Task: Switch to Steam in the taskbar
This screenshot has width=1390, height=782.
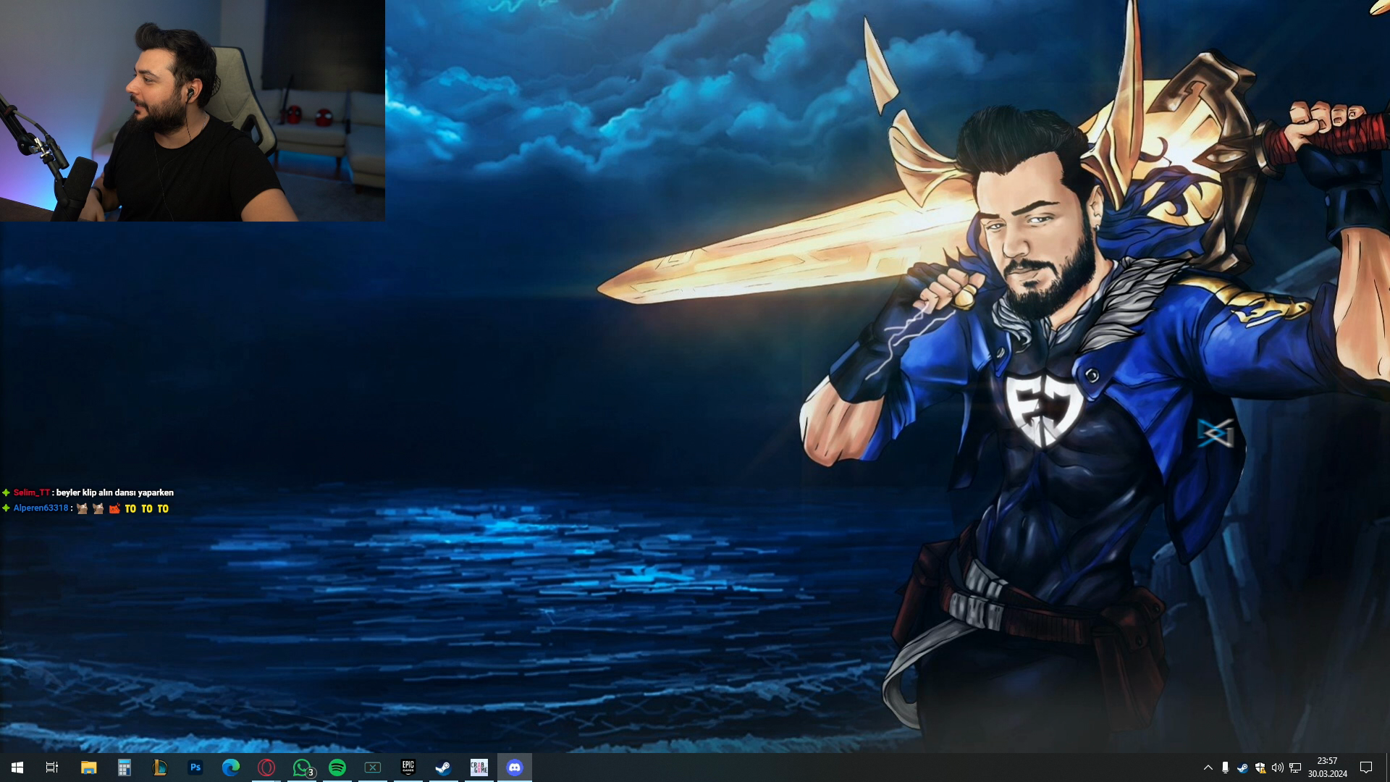Action: pos(444,768)
